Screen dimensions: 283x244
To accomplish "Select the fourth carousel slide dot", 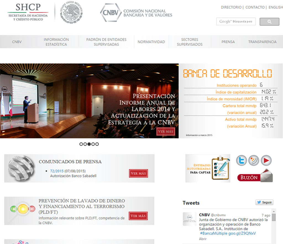I will pos(93,144).
